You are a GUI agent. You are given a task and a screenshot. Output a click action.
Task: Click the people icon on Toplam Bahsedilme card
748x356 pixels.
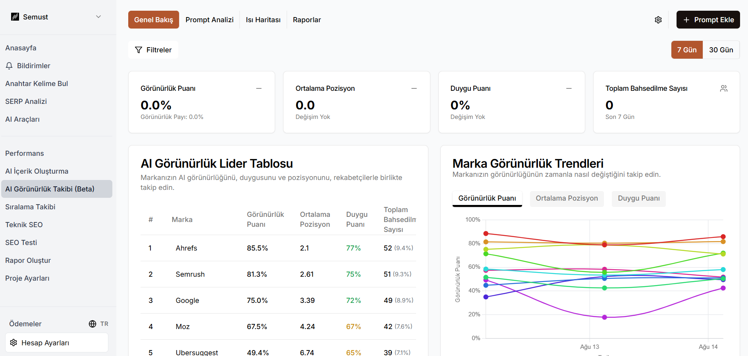(723, 88)
